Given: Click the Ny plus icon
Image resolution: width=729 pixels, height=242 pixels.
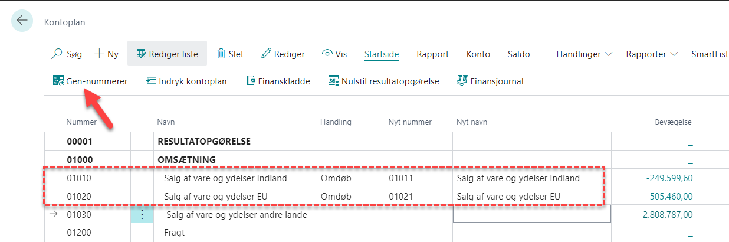Looking at the screenshot, I should pos(100,54).
